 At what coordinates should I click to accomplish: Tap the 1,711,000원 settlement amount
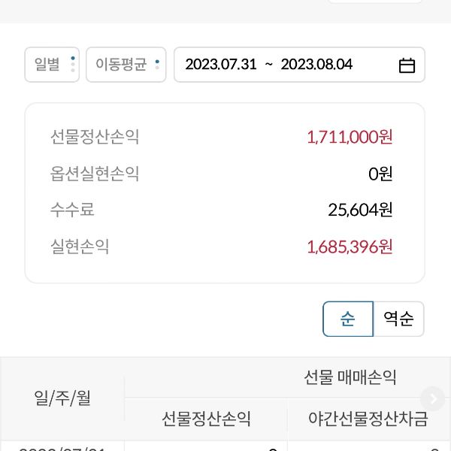coord(350,137)
